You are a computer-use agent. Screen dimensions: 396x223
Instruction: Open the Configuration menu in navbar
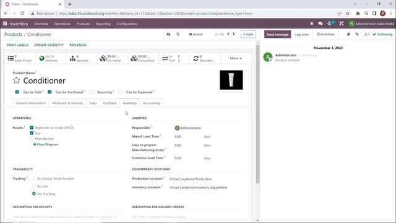pos(127,24)
